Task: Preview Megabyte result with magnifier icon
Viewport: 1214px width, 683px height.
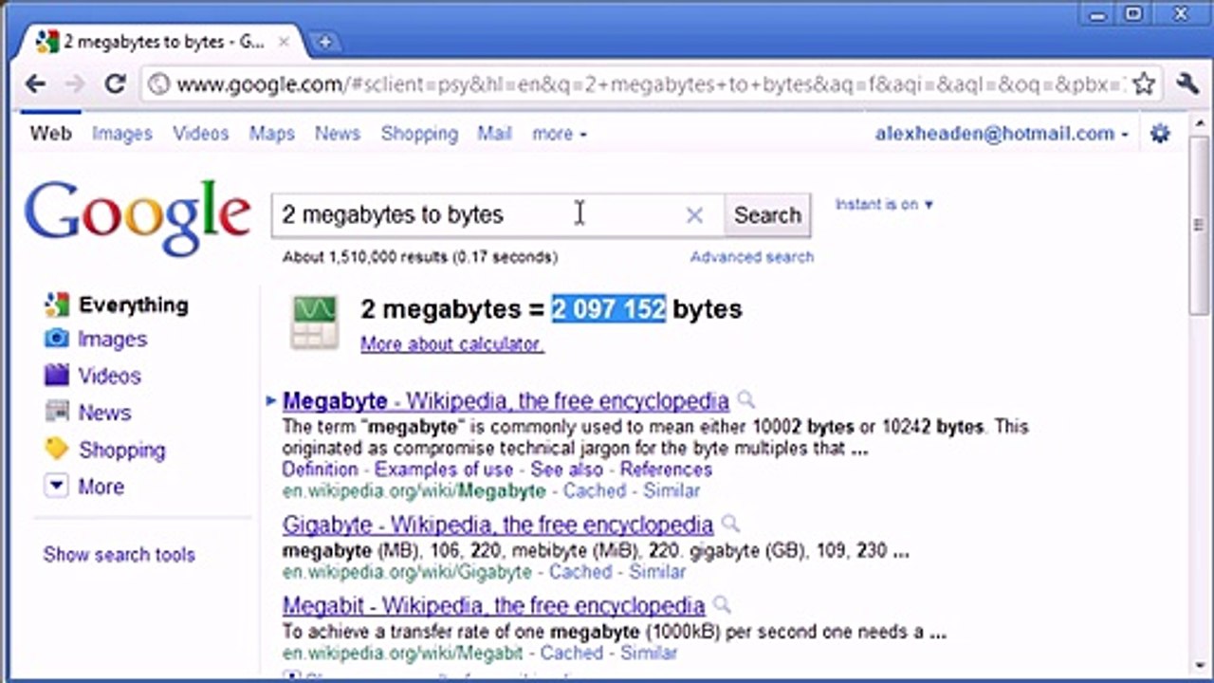Action: point(745,399)
